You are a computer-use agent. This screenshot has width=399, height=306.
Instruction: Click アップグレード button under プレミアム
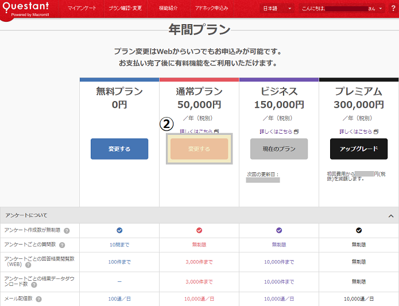[359, 149]
